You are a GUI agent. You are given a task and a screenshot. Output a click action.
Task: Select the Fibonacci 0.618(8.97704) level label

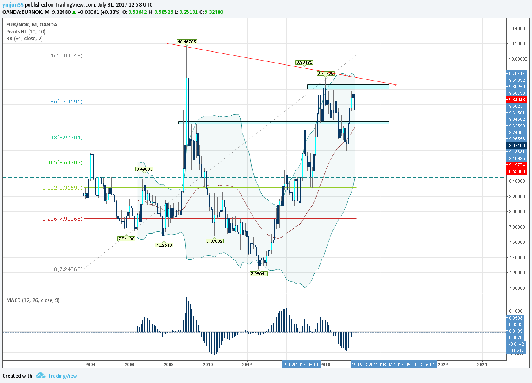coord(62,137)
